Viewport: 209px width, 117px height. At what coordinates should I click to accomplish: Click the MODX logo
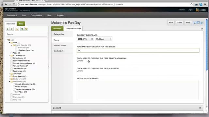(x=201, y=10)
